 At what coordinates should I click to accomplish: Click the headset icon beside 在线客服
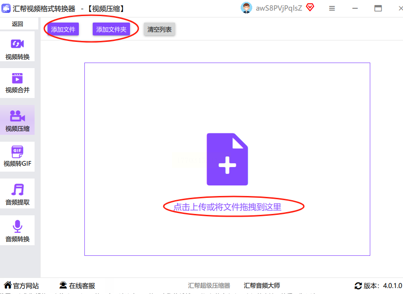coord(63,285)
